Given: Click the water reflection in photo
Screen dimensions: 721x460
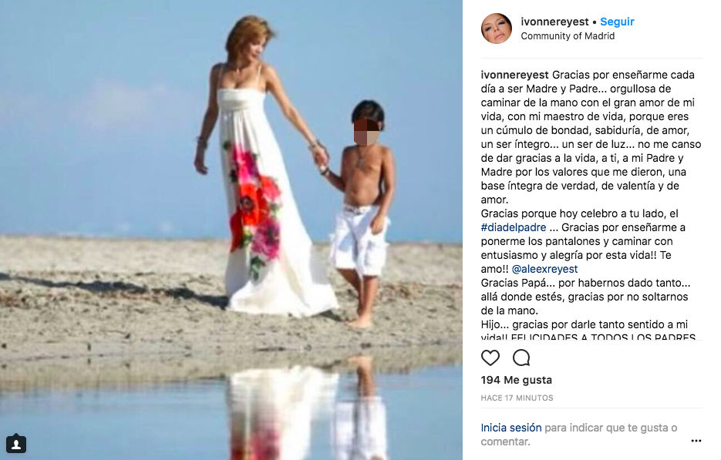Looking at the screenshot, I should [308, 409].
